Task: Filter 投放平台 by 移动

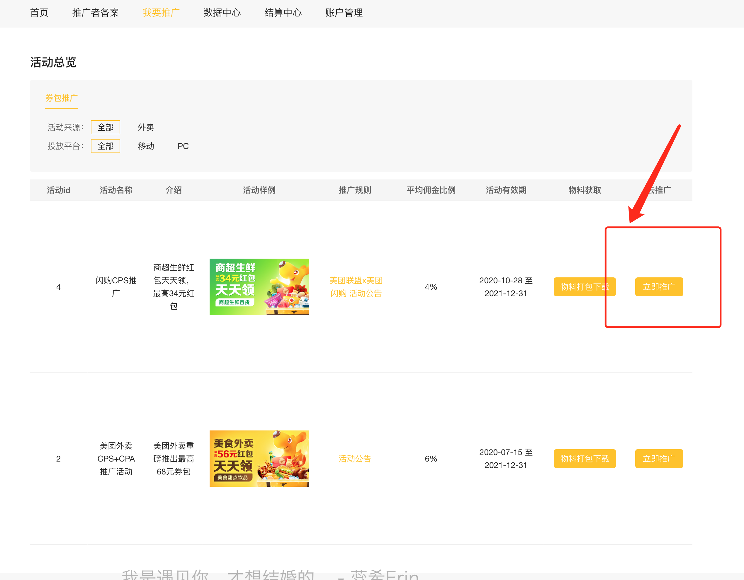Action: point(146,146)
